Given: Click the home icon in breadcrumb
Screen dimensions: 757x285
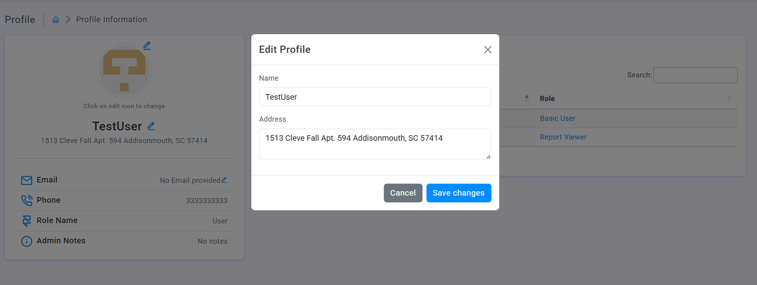Looking at the screenshot, I should click(56, 19).
